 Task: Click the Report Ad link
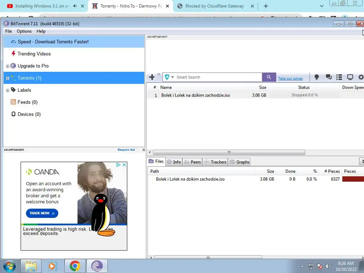[126, 150]
